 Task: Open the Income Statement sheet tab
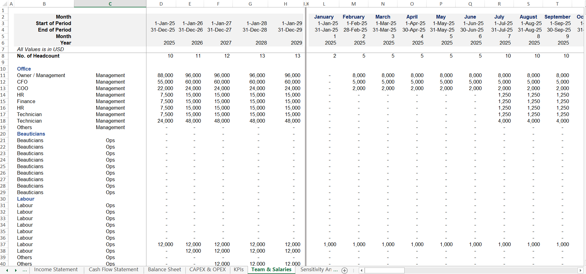tap(56, 270)
